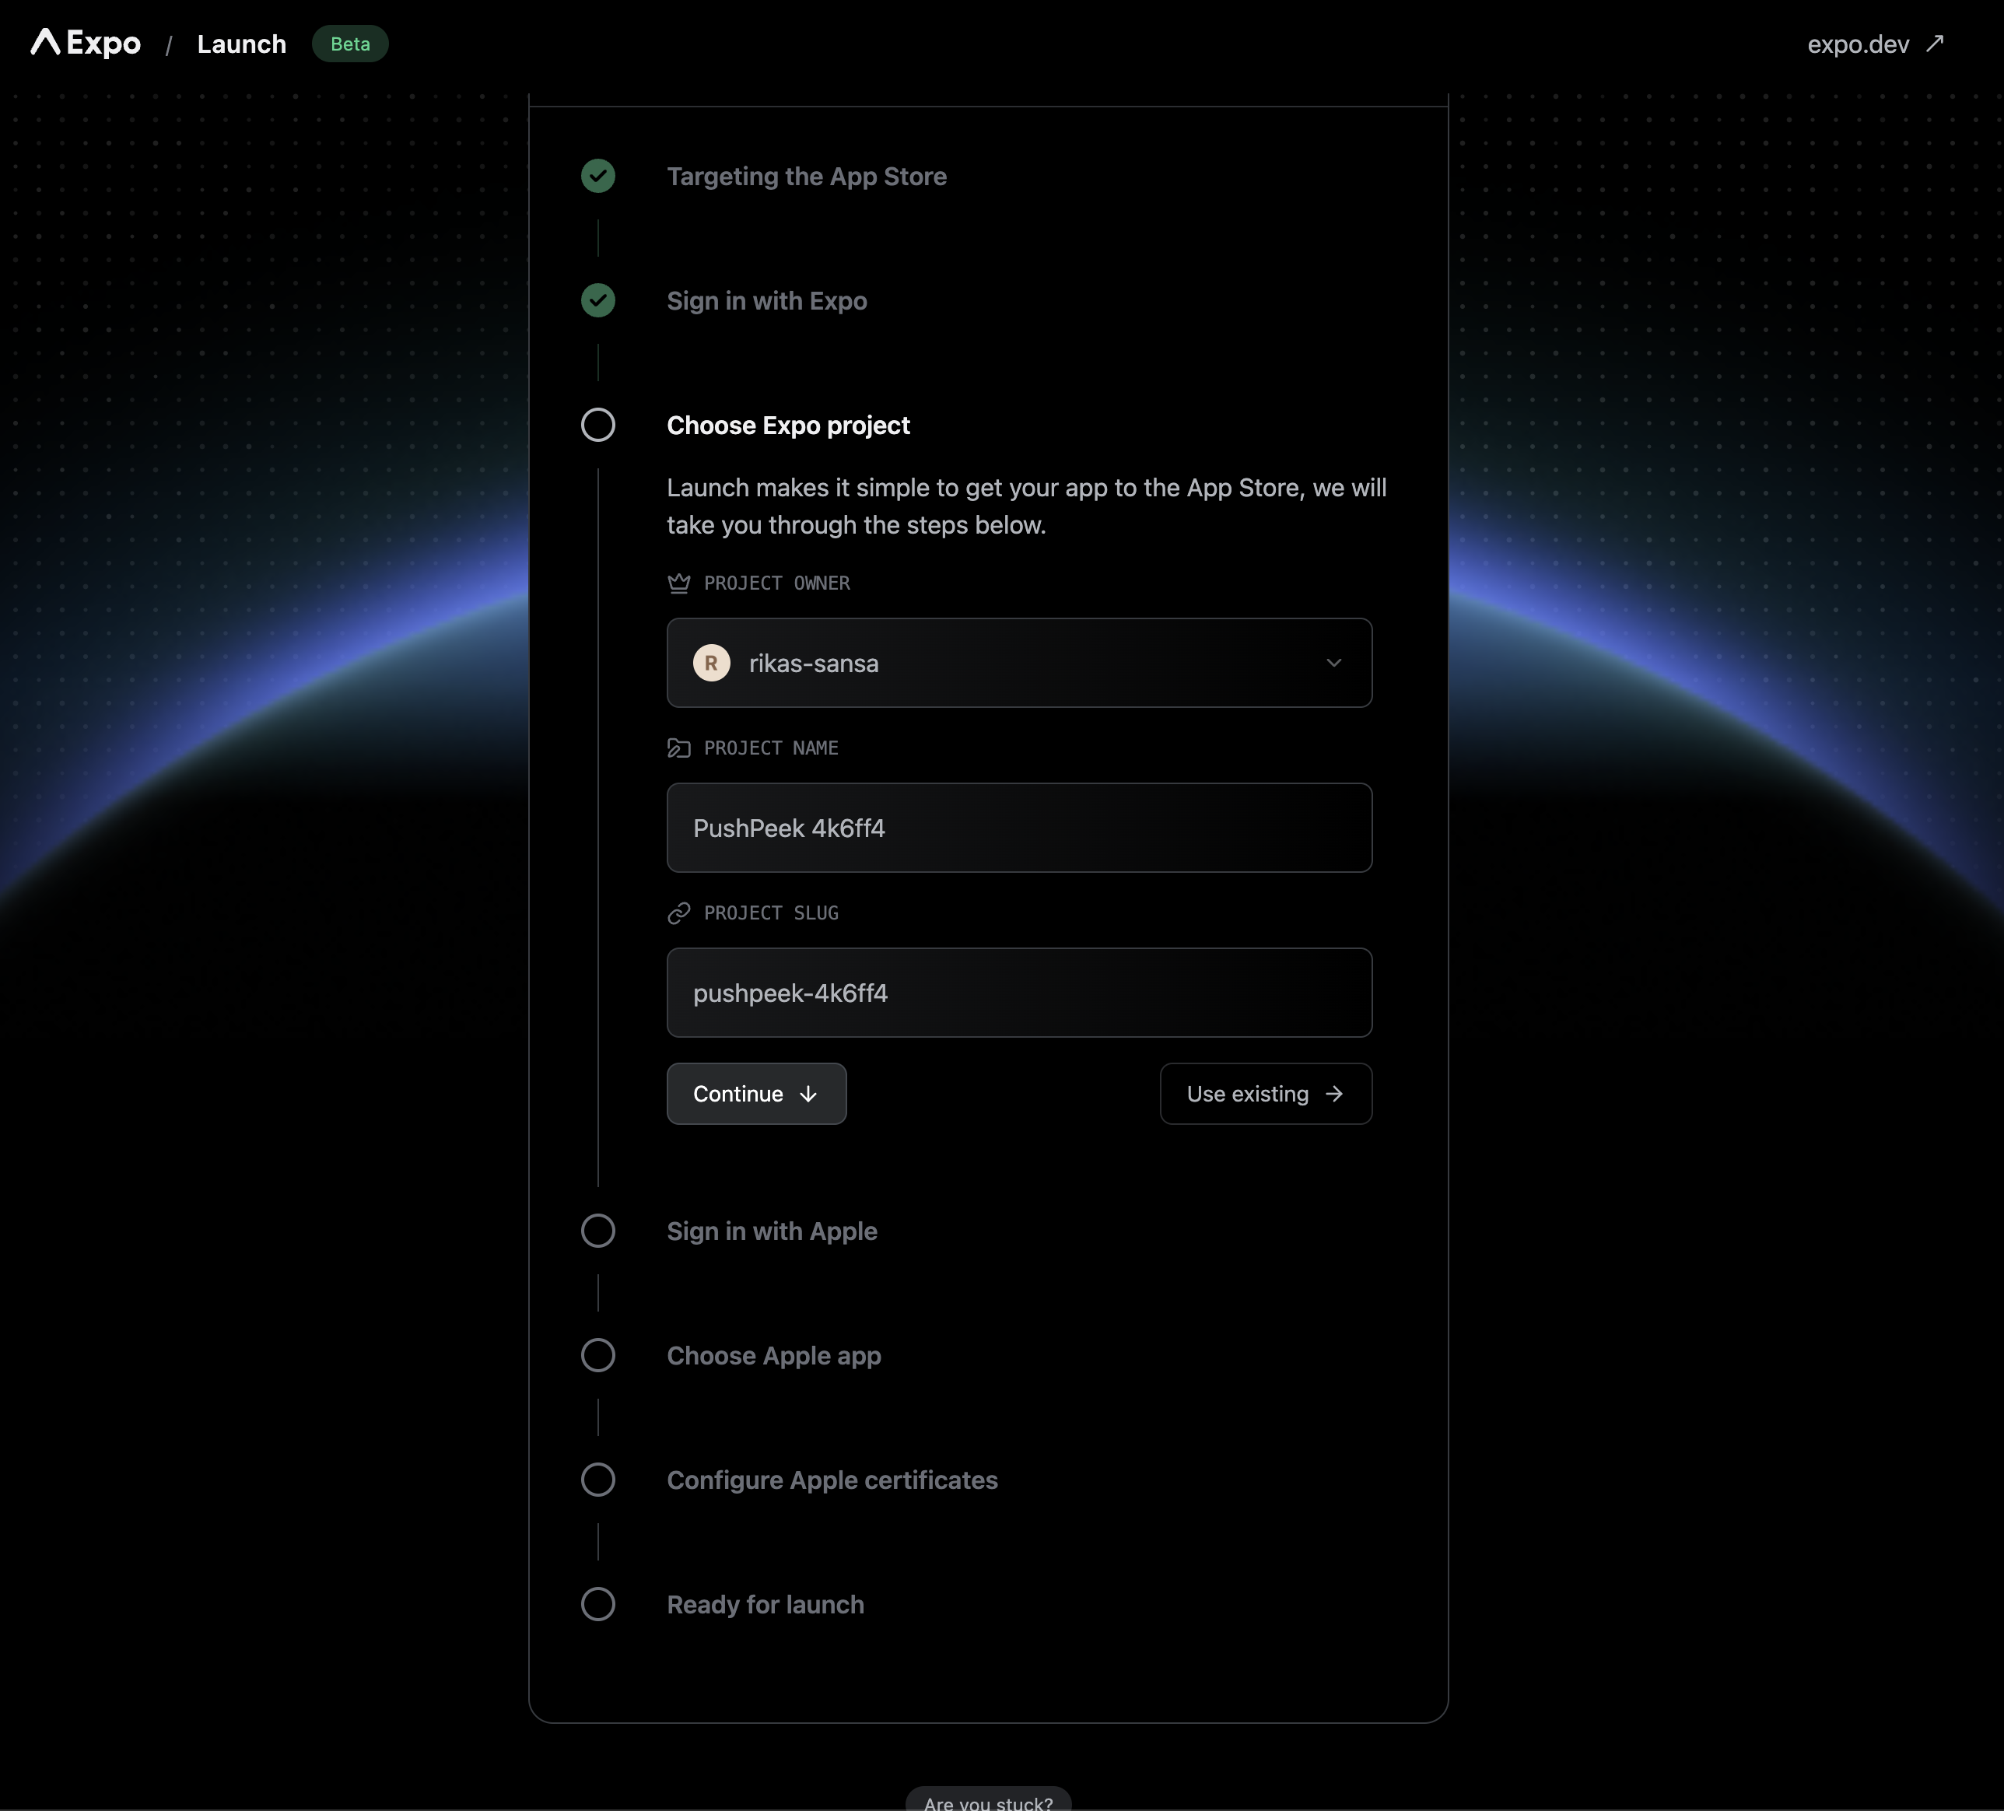
Task: Click the Project Slug input field
Action: click(1018, 993)
